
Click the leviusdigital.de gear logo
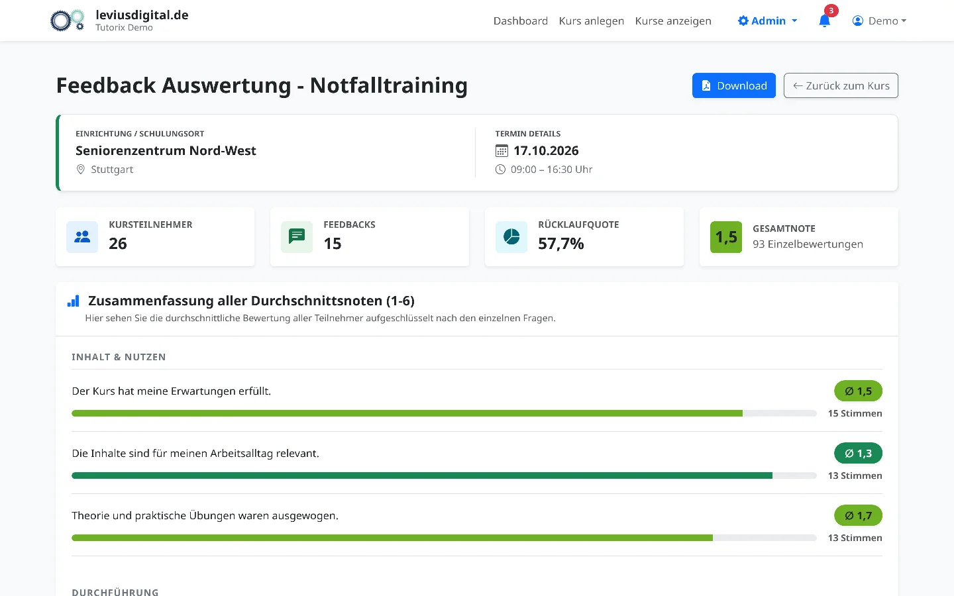[x=68, y=21]
